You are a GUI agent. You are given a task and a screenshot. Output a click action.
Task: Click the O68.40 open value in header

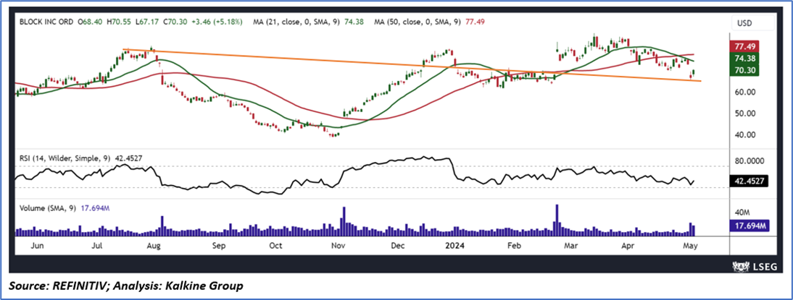91,22
